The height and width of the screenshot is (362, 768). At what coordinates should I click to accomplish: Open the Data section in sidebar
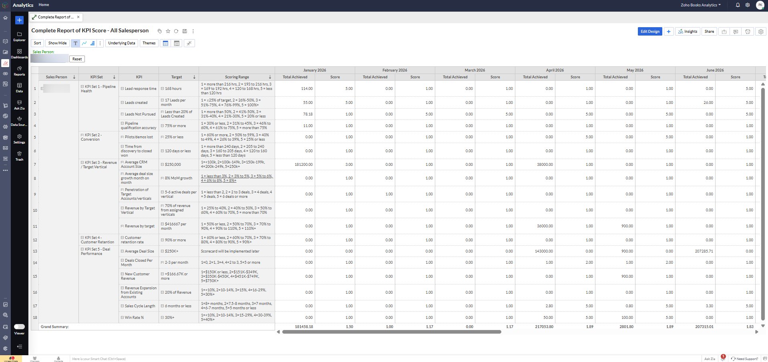(19, 88)
